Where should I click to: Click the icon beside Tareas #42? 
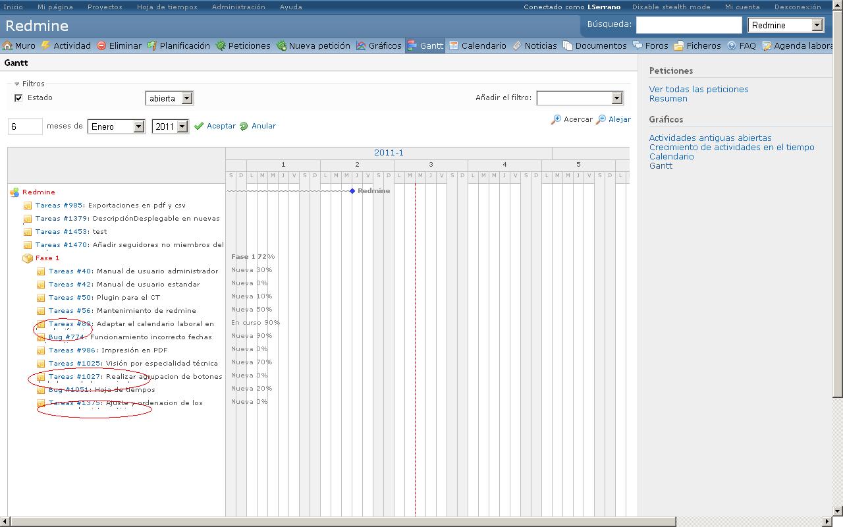click(x=41, y=285)
